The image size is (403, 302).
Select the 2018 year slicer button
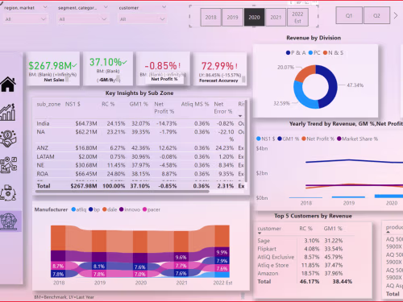pos(210,17)
